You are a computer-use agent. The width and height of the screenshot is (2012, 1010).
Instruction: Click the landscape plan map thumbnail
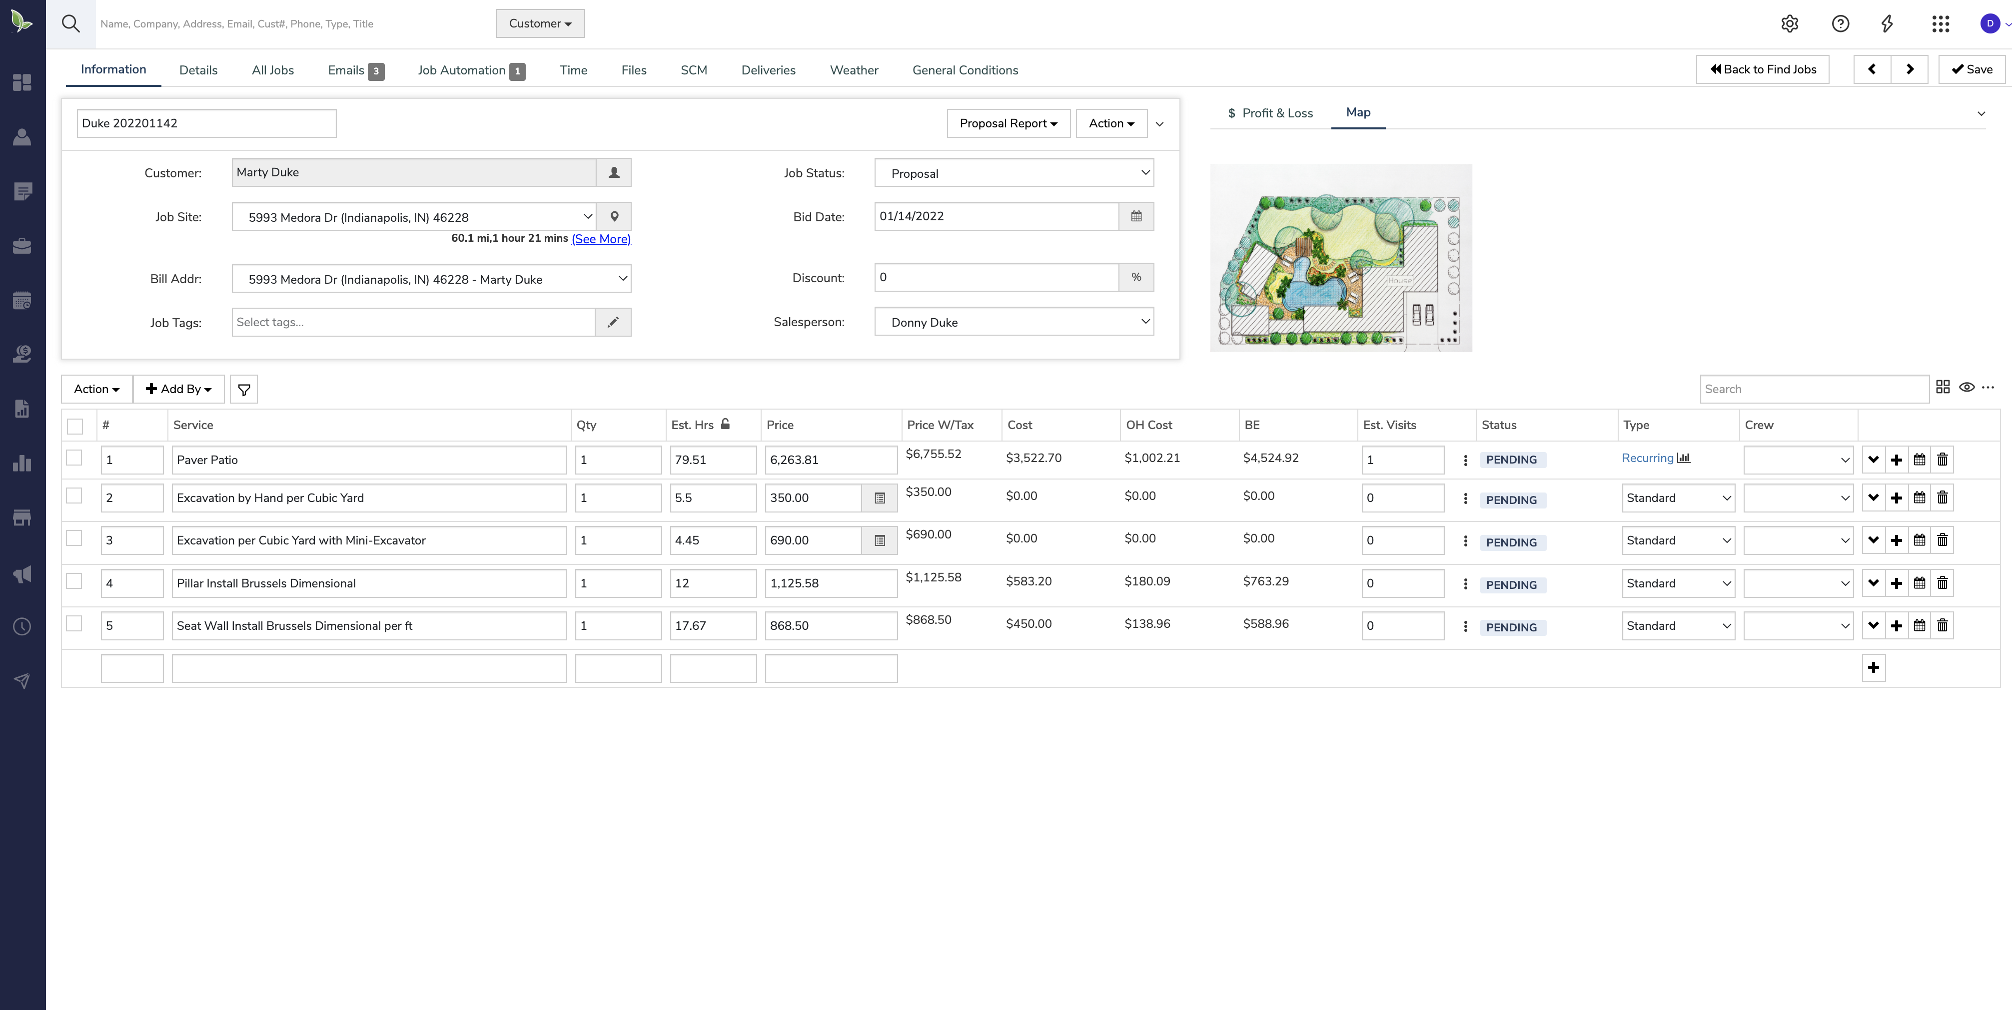coord(1340,258)
